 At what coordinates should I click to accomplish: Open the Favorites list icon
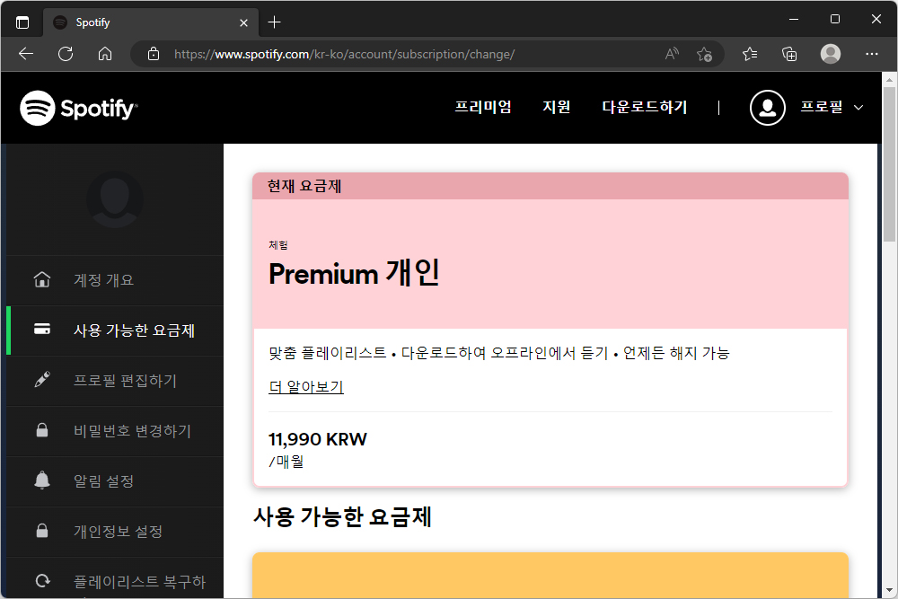pyautogui.click(x=750, y=54)
